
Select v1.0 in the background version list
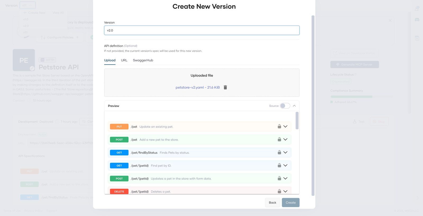(x=26, y=19)
